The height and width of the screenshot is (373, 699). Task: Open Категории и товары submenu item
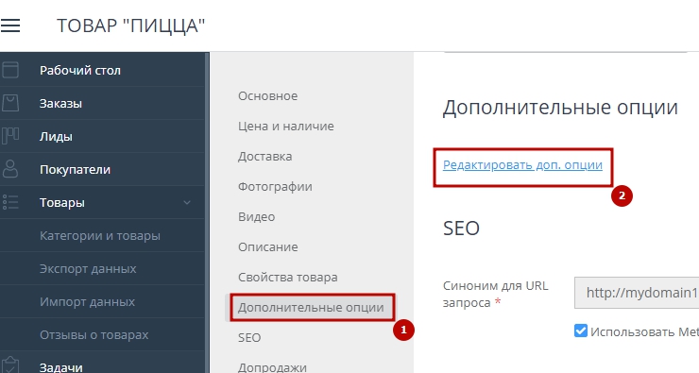coord(100,236)
